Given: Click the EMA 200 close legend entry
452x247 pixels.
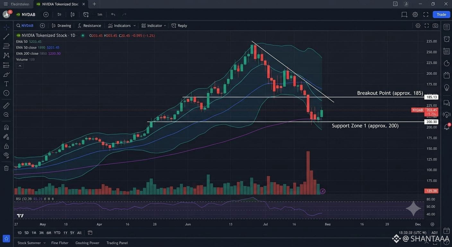Looking at the screenshot, I should pyautogui.click(x=38, y=53).
